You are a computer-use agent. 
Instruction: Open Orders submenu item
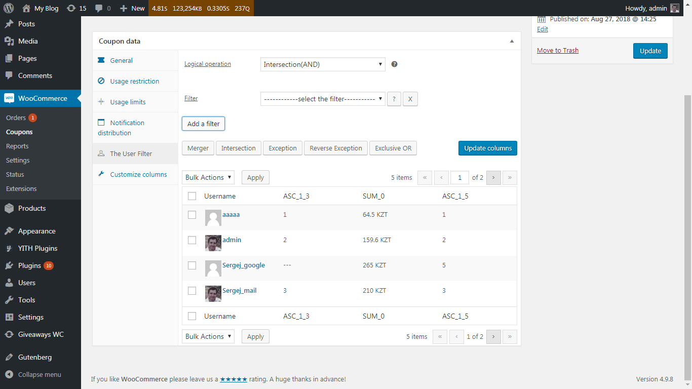[x=16, y=118]
